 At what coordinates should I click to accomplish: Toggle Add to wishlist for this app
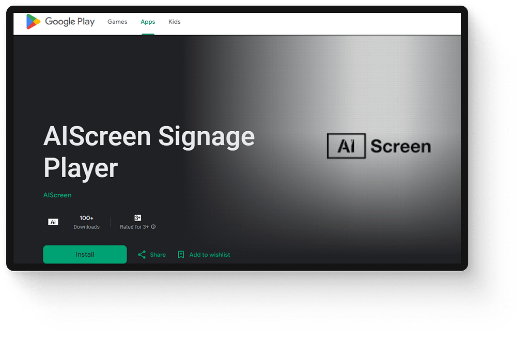tap(209, 254)
